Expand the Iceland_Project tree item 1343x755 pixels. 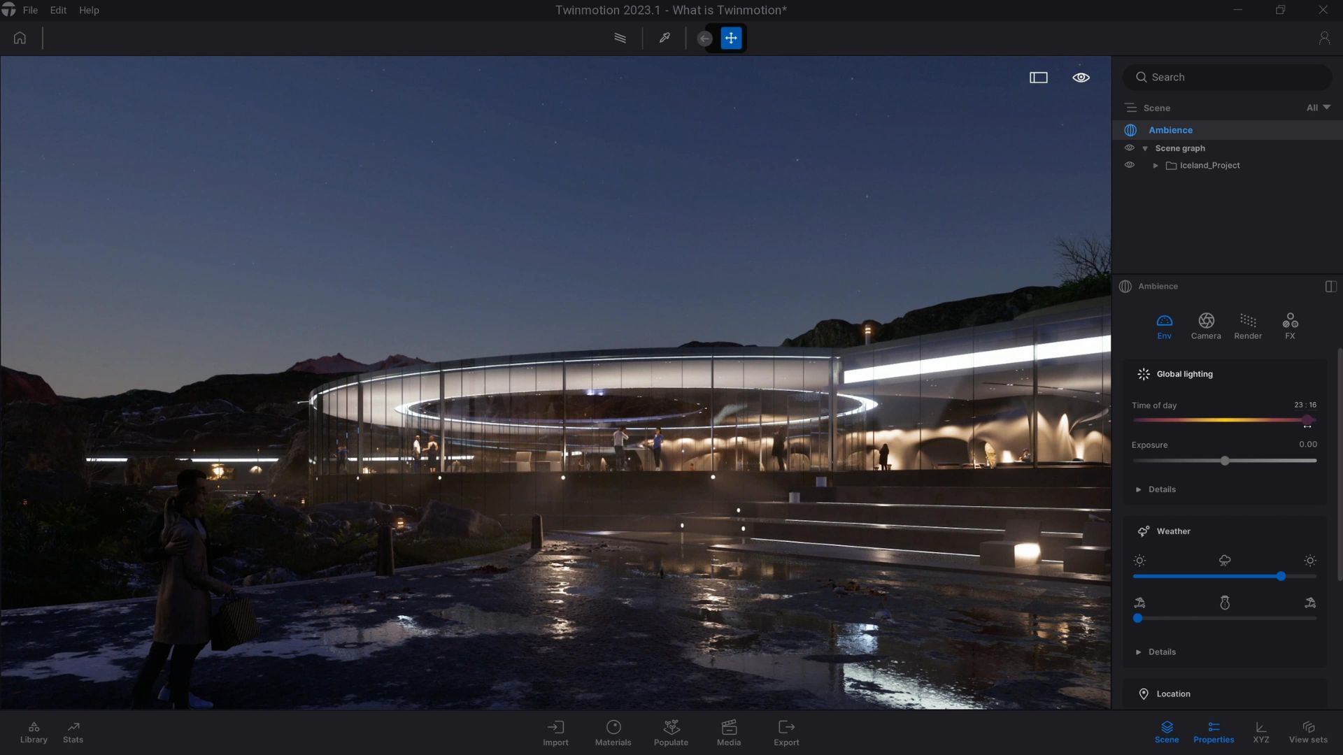[x=1156, y=165]
